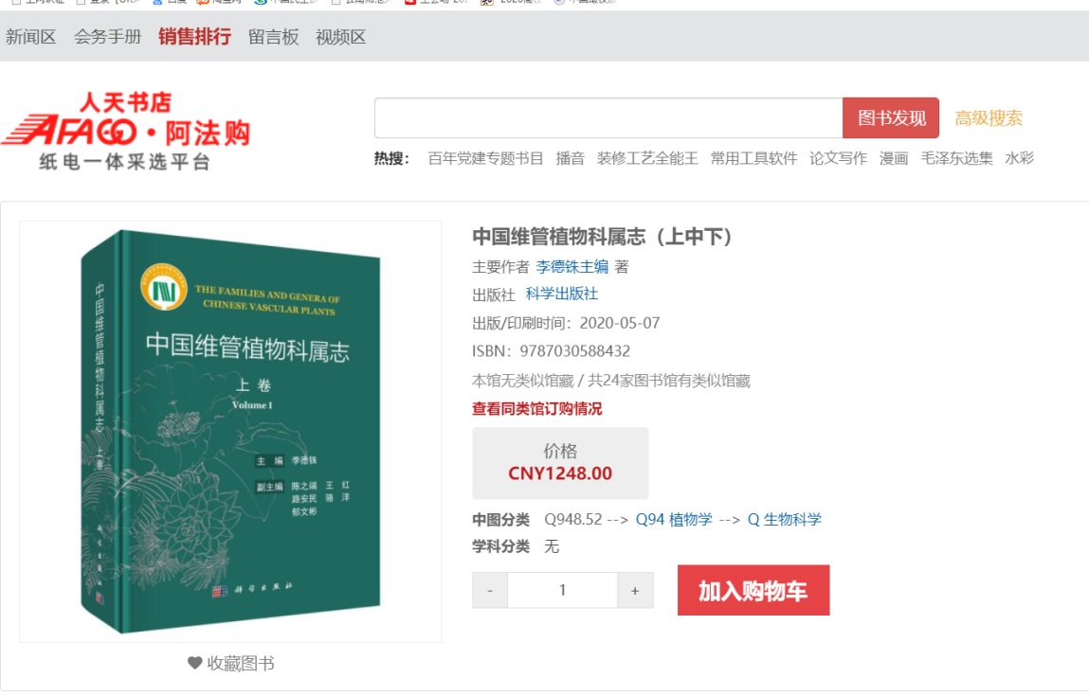This screenshot has width=1089, height=696.
Task: Open publisher link 科学出版社
Action: pyautogui.click(x=562, y=294)
